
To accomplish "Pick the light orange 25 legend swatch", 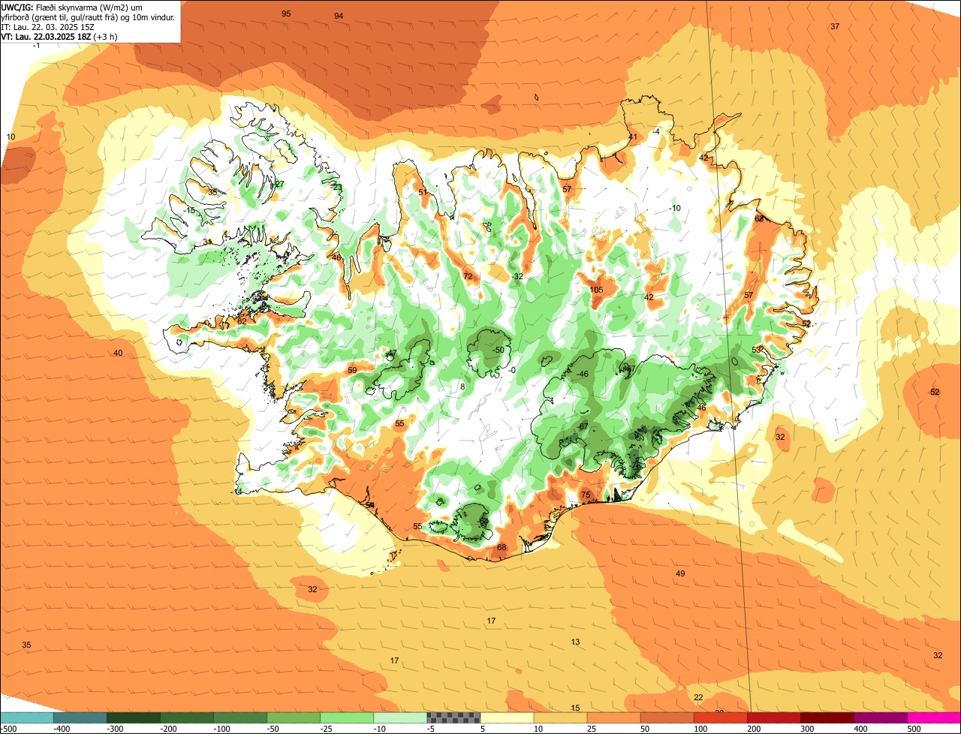I will [x=613, y=717].
